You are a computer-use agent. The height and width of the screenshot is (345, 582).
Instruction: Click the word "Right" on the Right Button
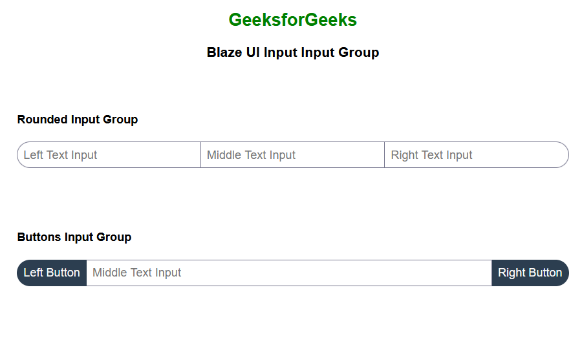[512, 273]
